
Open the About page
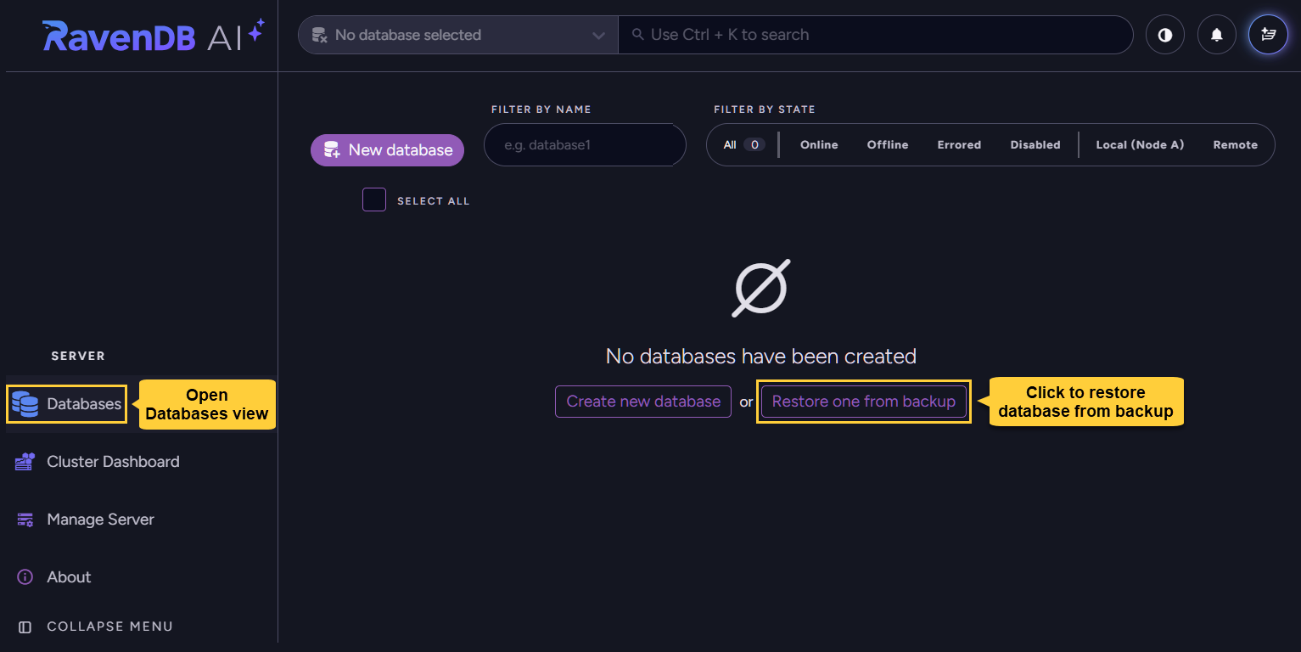(x=69, y=576)
